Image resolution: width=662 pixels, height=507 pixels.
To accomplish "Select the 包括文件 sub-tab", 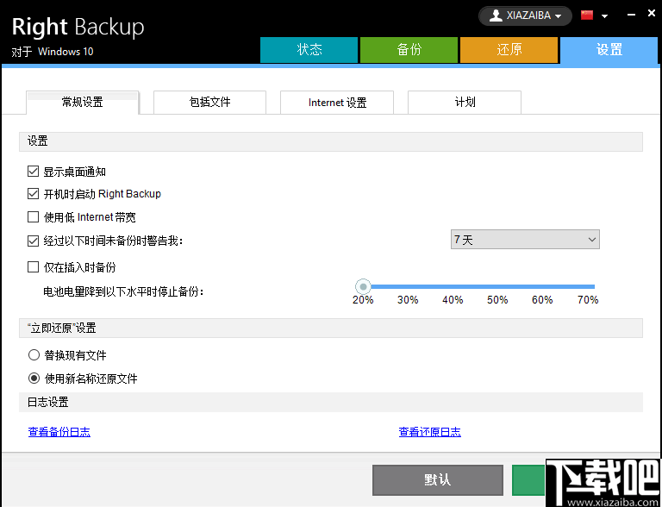I will coord(209,103).
